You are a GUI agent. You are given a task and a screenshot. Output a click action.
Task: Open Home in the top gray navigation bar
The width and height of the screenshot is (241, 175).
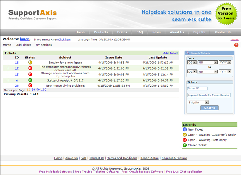(x=80, y=32)
